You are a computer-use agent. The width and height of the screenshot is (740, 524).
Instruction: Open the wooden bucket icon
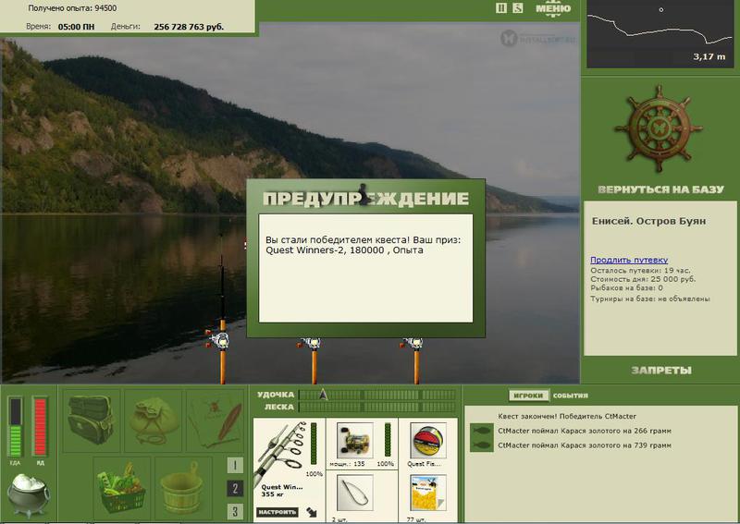(183, 488)
